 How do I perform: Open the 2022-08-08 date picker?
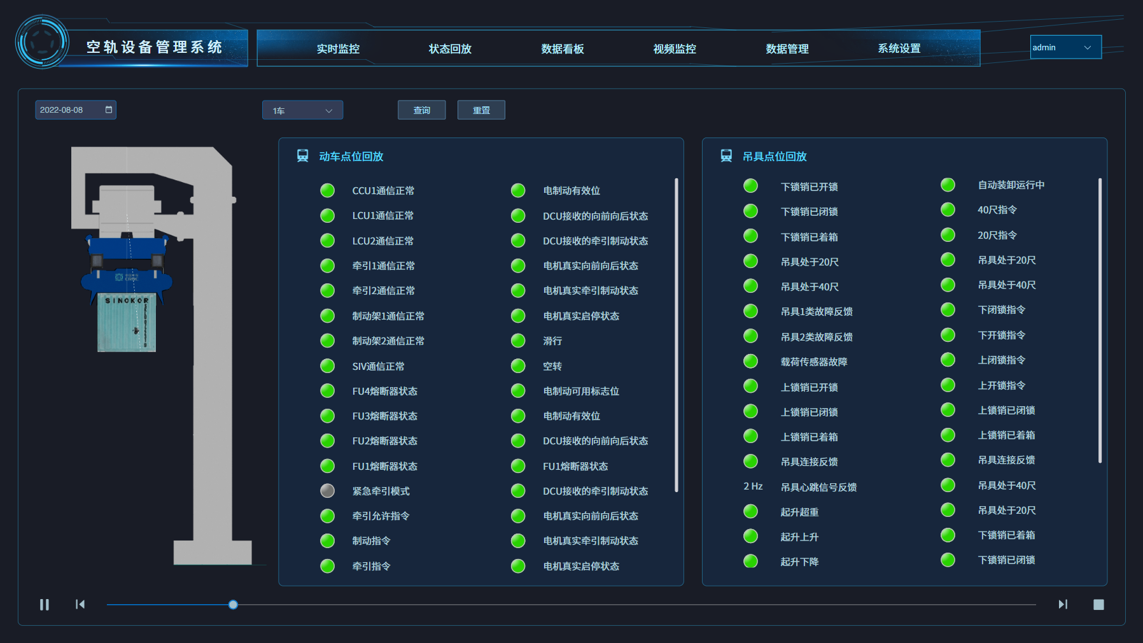point(70,110)
